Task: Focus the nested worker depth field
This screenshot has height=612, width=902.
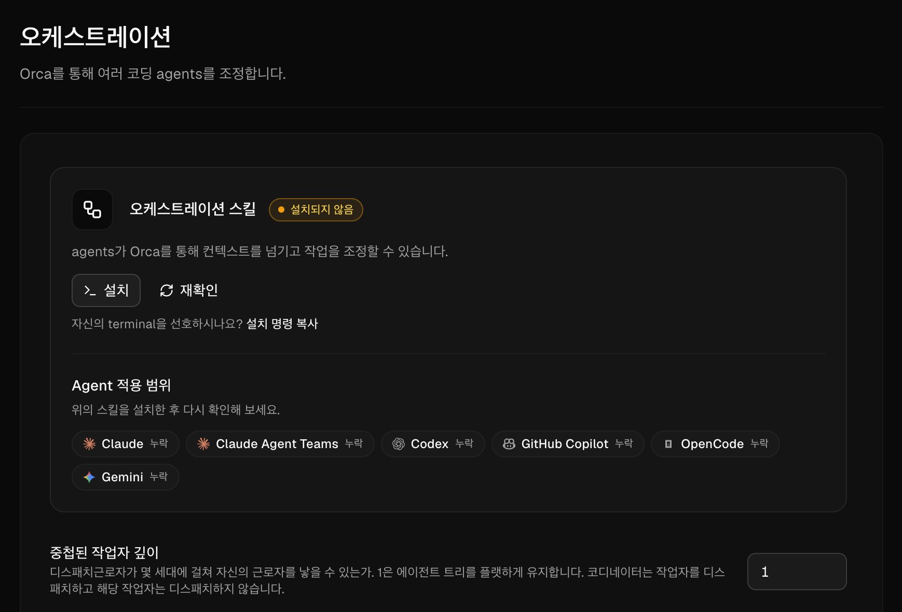Action: [x=797, y=572]
